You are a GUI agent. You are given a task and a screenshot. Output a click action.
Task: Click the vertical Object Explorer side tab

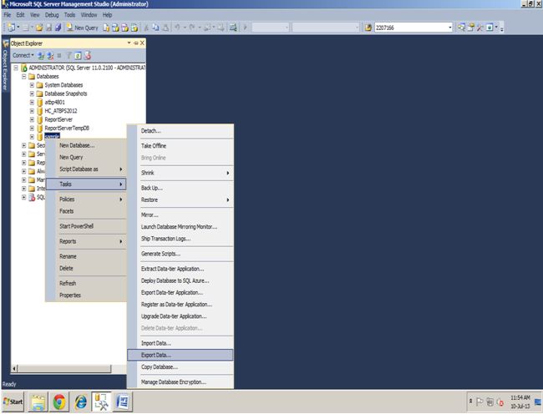pyautogui.click(x=5, y=66)
